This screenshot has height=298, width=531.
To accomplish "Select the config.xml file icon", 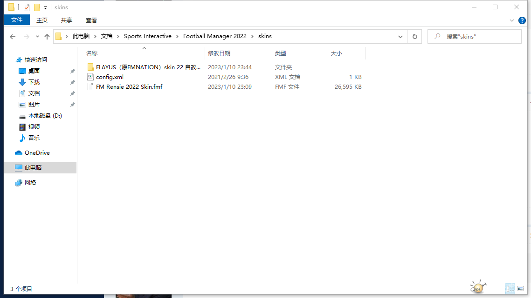I will click(x=90, y=77).
